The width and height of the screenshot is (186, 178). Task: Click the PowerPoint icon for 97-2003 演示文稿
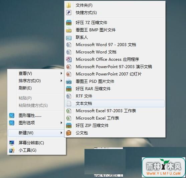[x=69, y=67]
